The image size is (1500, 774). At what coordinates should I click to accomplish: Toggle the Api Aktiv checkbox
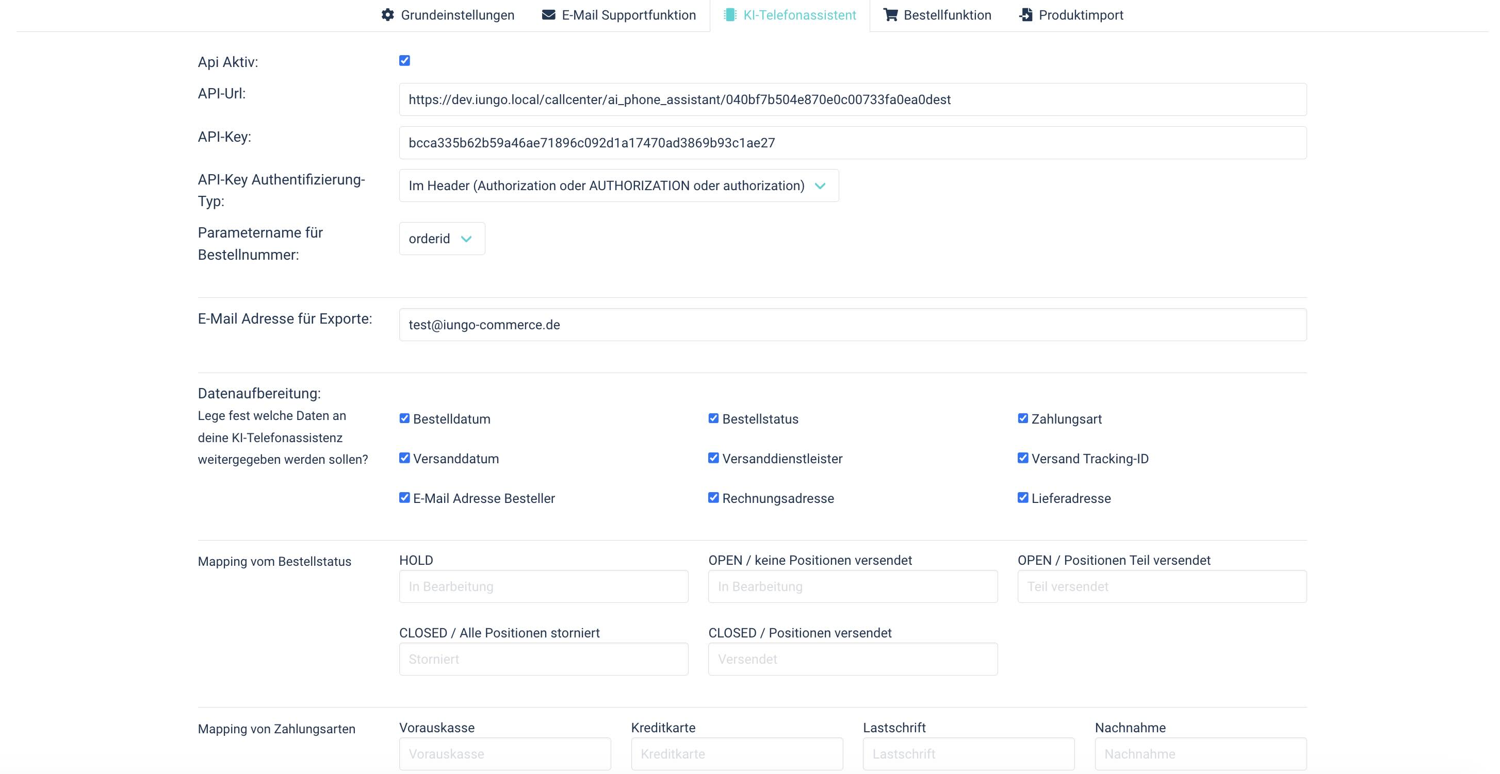coord(405,61)
